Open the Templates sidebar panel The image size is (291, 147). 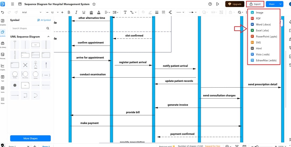(3, 22)
